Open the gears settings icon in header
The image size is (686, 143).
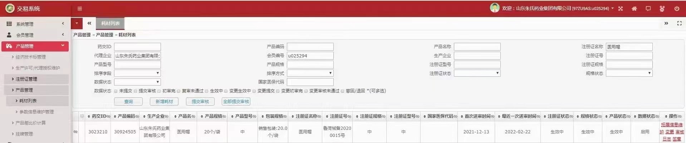(x=662, y=9)
